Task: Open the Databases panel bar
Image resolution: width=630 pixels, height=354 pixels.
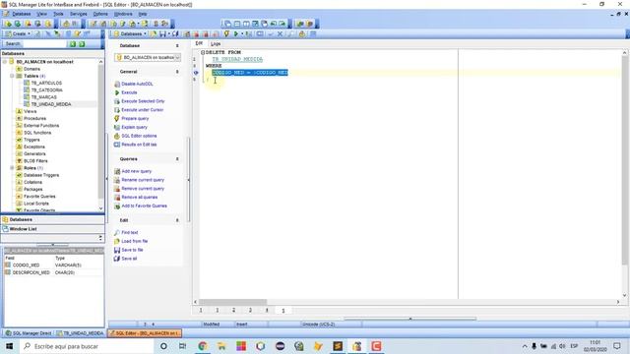Action: coord(52,220)
